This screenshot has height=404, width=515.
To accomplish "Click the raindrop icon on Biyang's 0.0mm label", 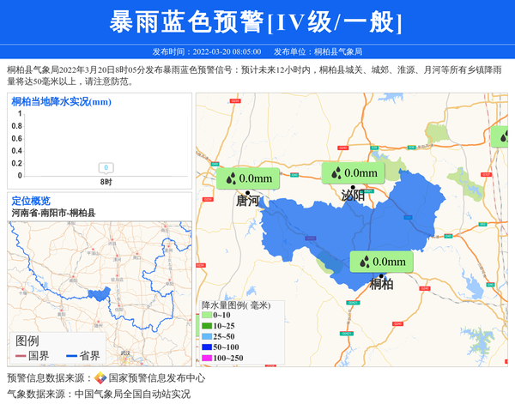I will [x=336, y=172].
